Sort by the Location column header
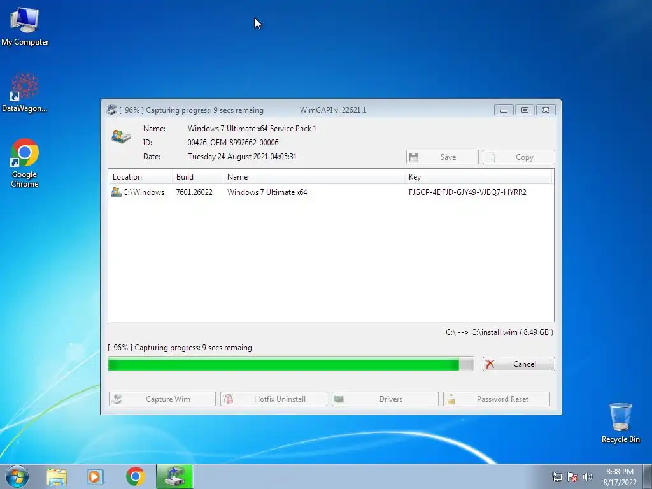Viewport: 652px width, 489px height. (140, 177)
